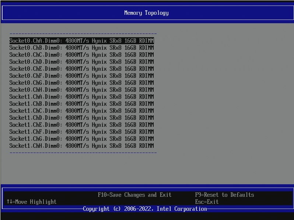Screen dimensions: 294x220
Task: Select the highlighted Socket0.ChA.Dimm0 entry
Action: 81,41
